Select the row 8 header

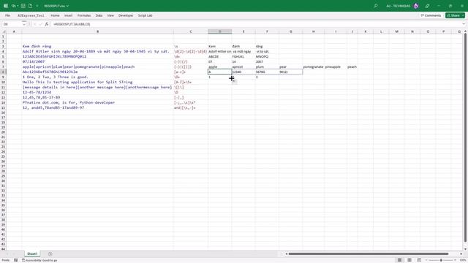[3, 72]
